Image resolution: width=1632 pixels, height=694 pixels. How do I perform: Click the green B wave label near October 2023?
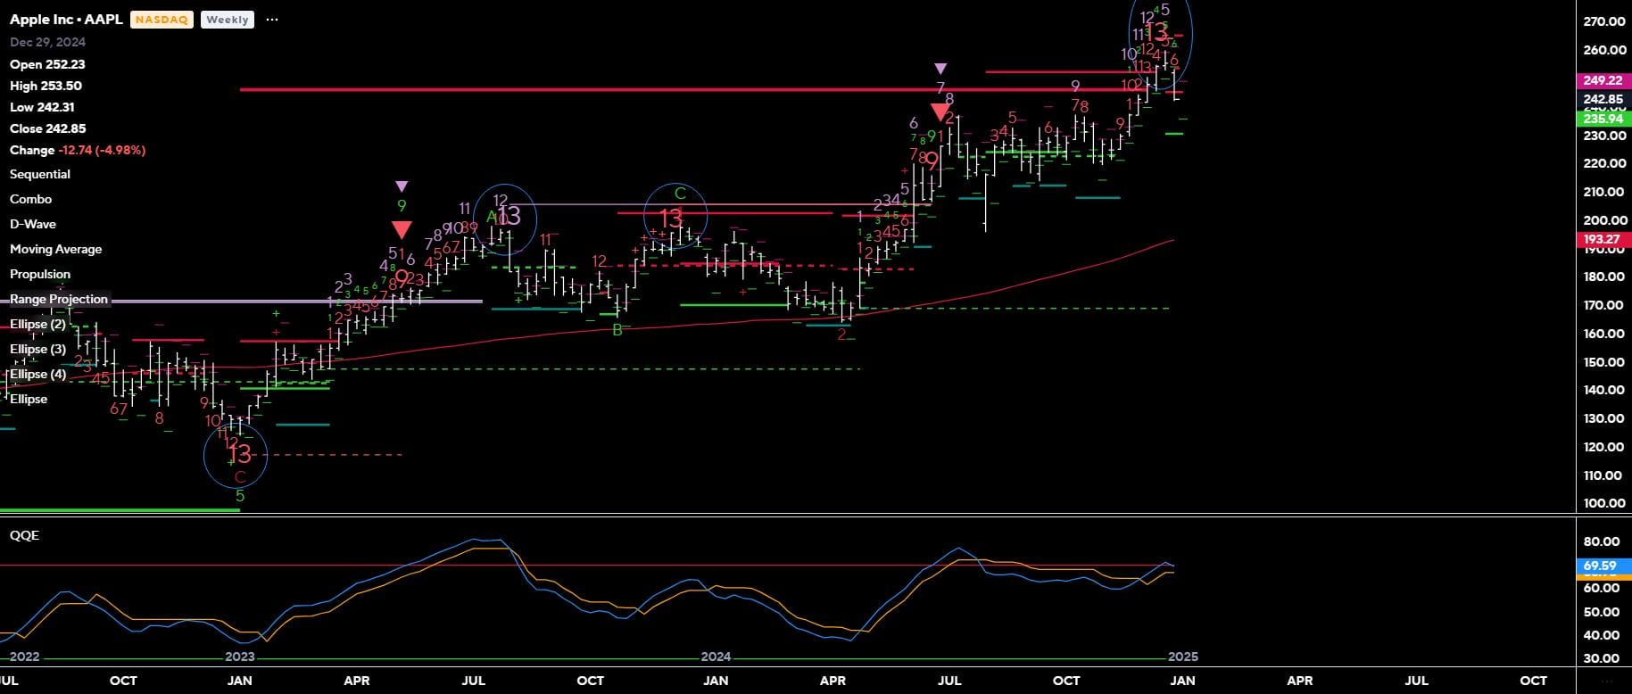(617, 330)
